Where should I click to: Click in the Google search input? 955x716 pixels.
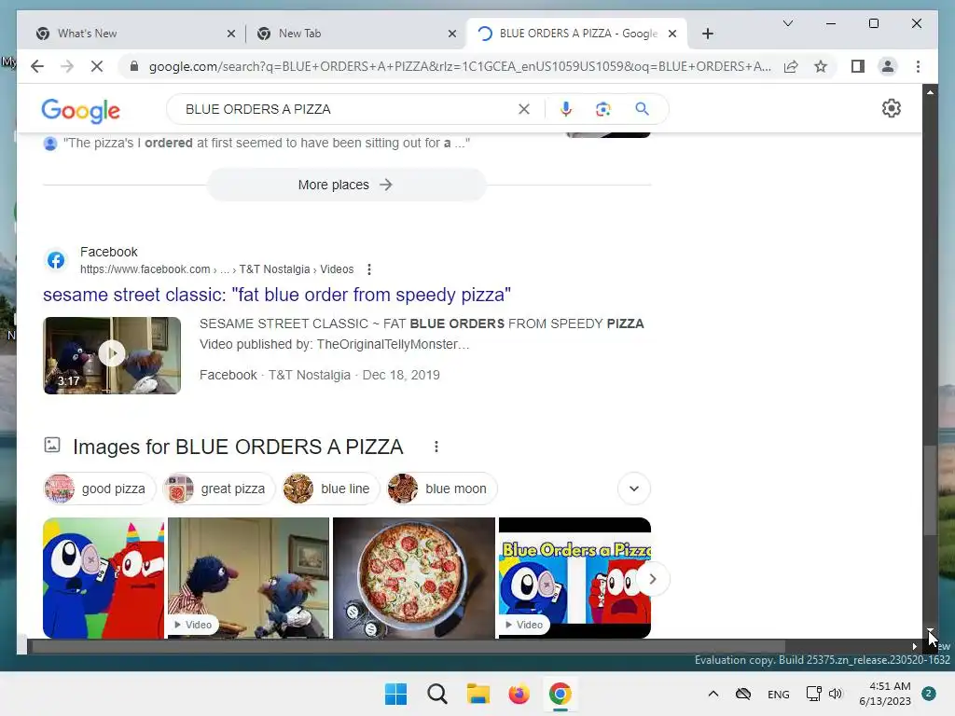pos(347,109)
